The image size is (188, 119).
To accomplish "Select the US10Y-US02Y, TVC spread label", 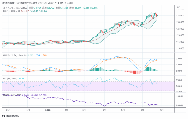I will coord(12,95).
